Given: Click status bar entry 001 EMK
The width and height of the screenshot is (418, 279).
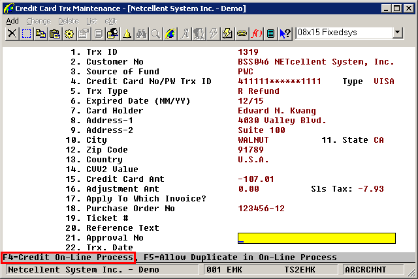Looking at the screenshot, I should pos(224,270).
